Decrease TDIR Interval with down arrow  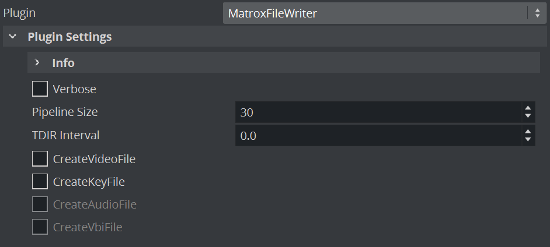[528, 140]
